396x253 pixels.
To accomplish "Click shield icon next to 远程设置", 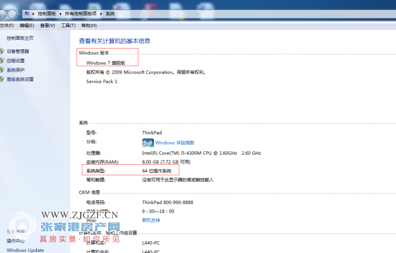I will 2,60.
